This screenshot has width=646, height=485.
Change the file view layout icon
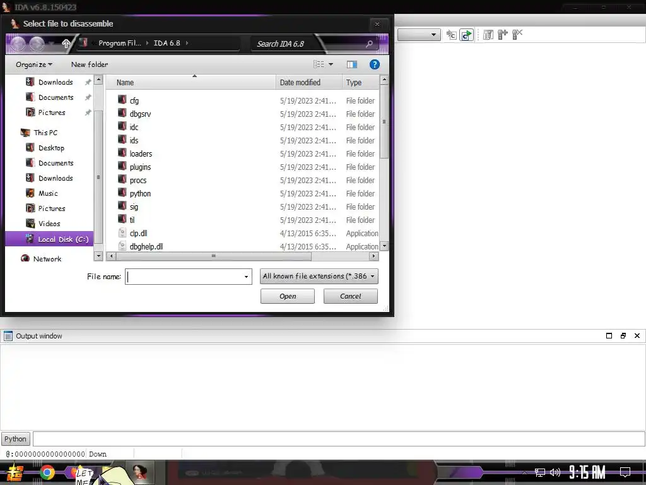[x=319, y=64]
